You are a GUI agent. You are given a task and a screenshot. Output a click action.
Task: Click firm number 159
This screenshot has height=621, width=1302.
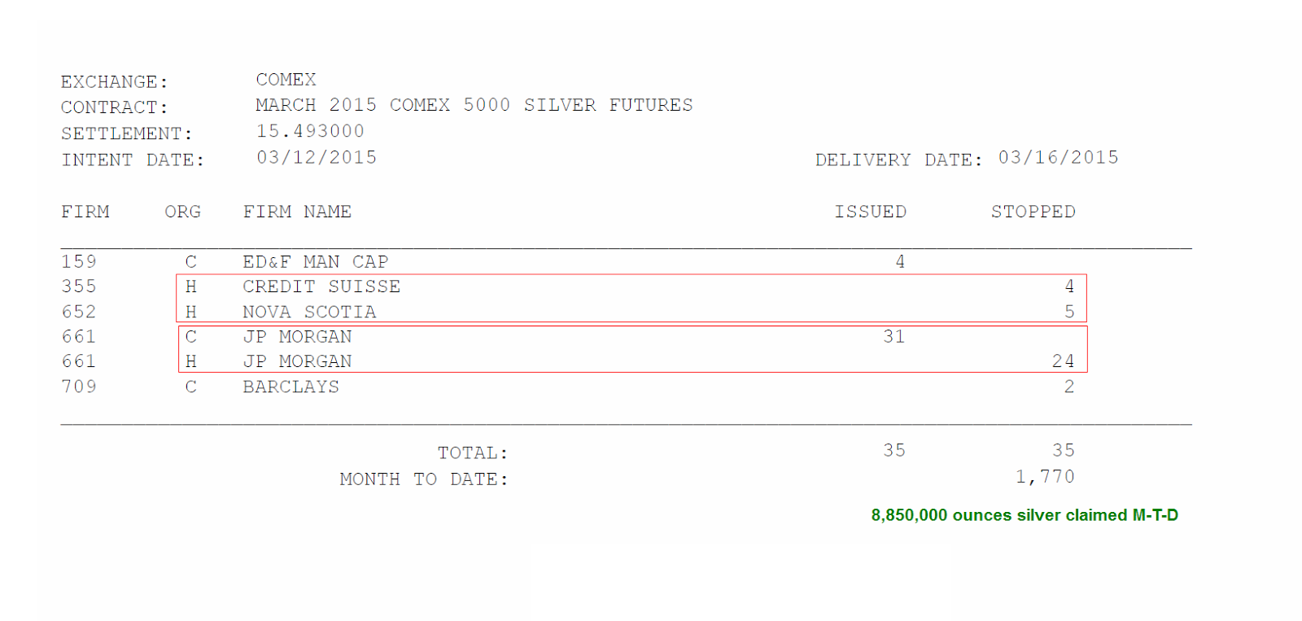coord(79,262)
